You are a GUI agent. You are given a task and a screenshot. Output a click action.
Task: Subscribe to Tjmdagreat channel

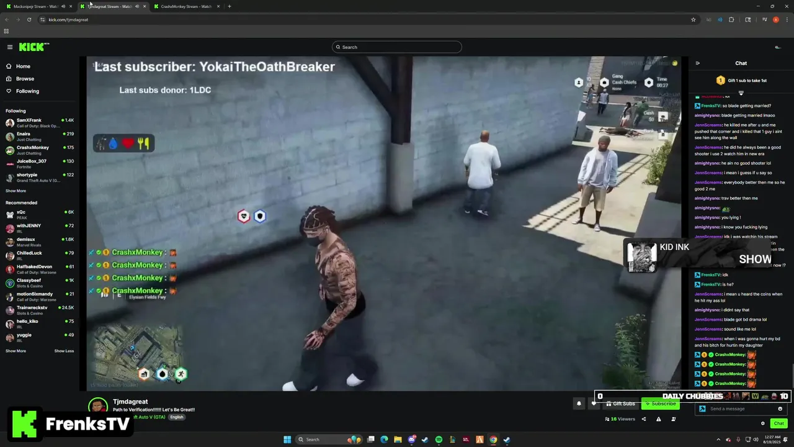(x=661, y=404)
